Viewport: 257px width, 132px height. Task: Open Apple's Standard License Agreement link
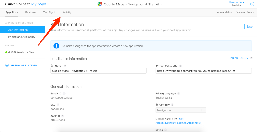[x=178, y=123]
